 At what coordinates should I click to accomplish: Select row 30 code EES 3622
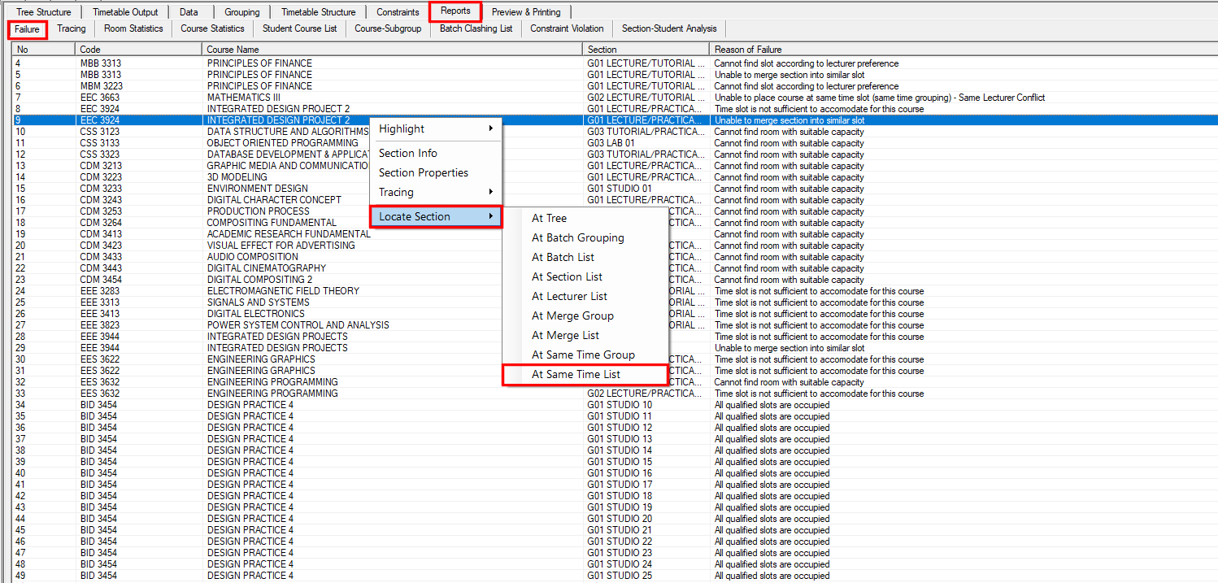point(100,359)
